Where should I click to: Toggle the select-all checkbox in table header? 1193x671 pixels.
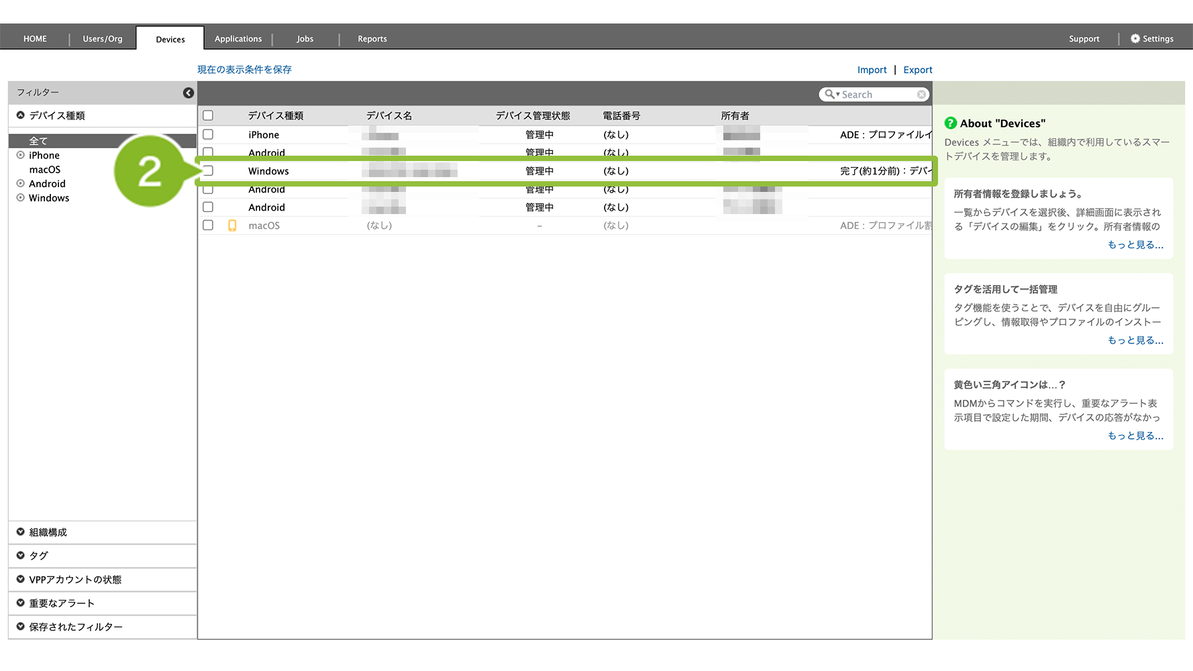(x=208, y=115)
